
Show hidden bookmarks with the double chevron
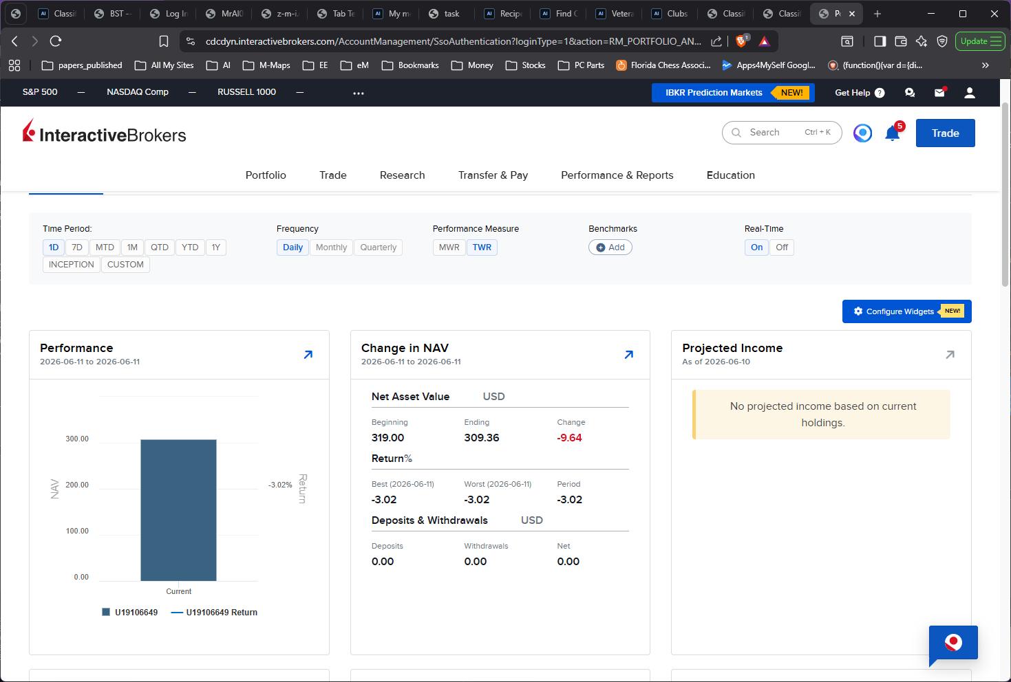986,65
